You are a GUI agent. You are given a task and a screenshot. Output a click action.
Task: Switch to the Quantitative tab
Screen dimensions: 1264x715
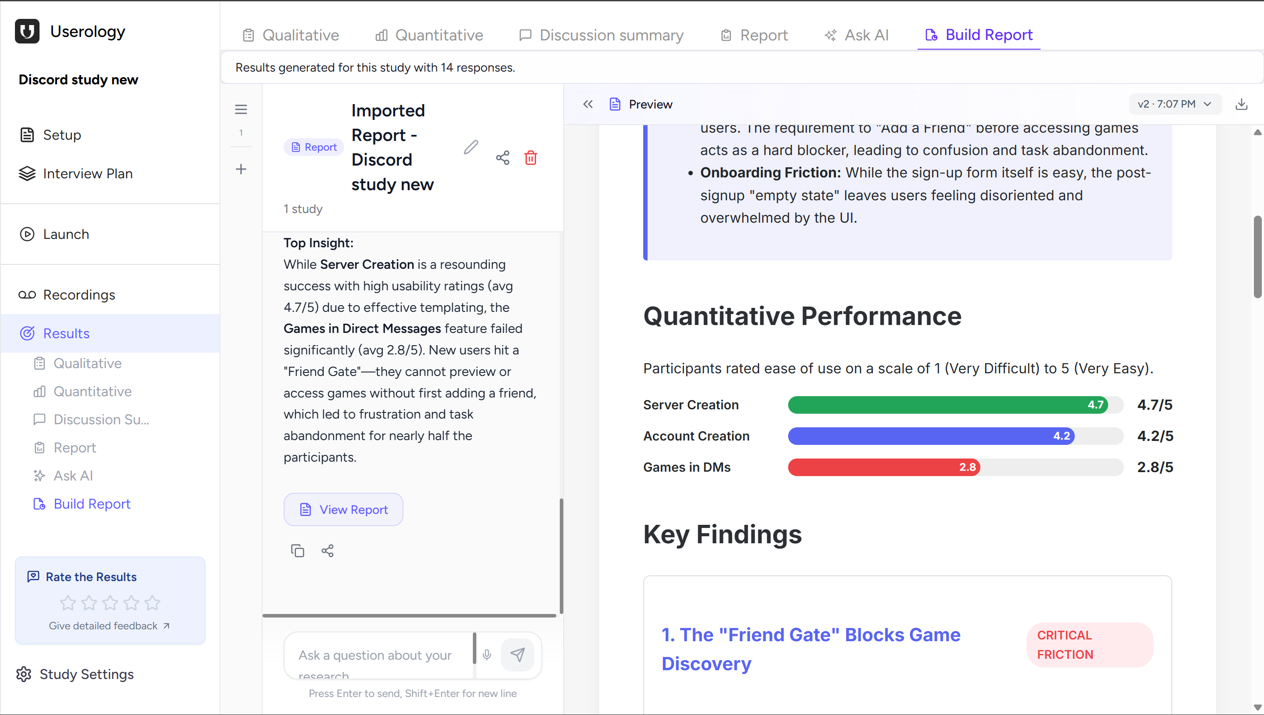(x=428, y=35)
